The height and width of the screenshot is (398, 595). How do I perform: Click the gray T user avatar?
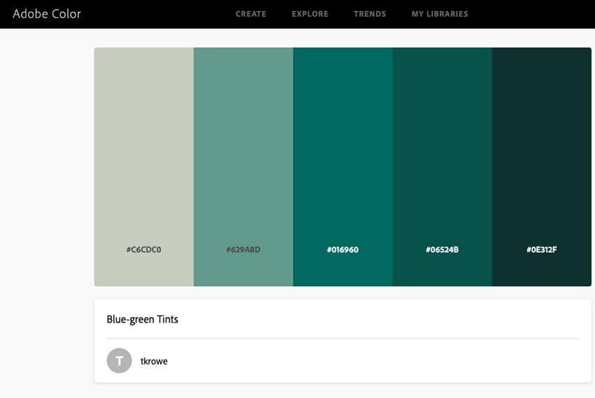point(119,361)
